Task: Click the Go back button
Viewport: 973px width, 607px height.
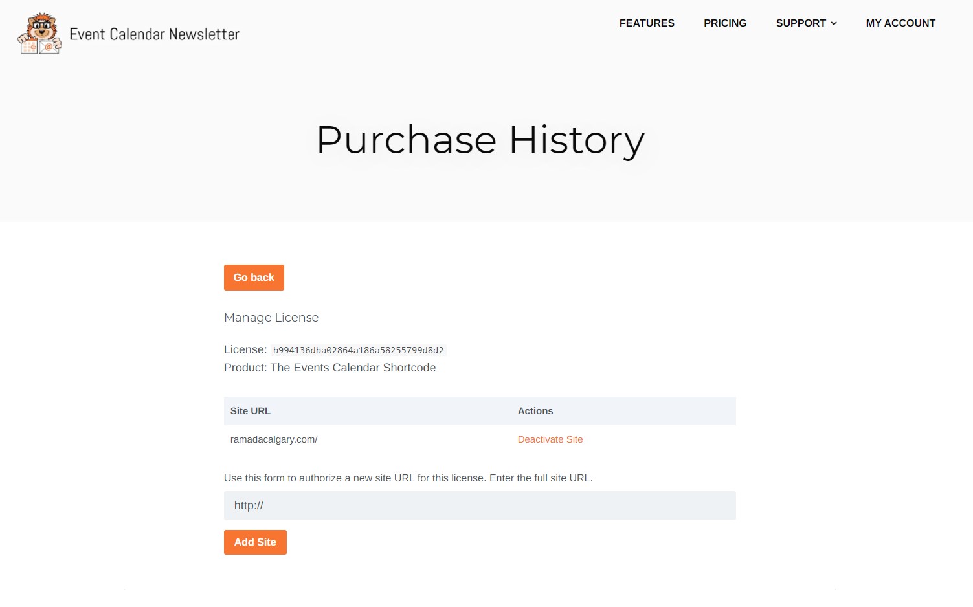Action: 254,278
